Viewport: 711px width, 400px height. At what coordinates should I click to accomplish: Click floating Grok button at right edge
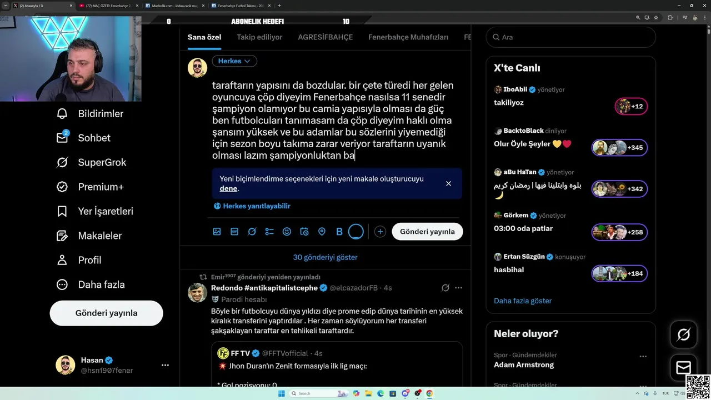pos(684,334)
